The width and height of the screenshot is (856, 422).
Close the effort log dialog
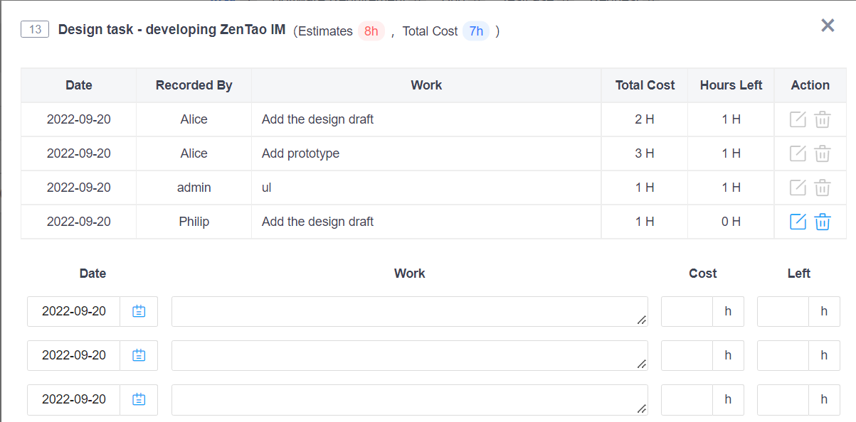828,26
